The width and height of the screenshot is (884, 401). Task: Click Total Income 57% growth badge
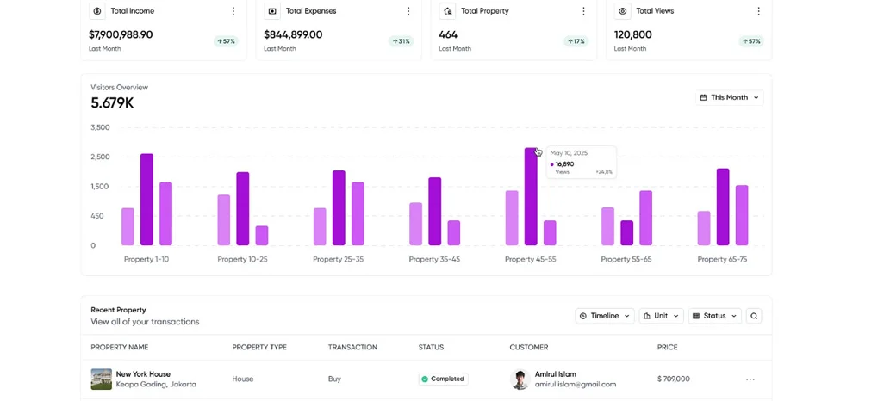coord(226,41)
